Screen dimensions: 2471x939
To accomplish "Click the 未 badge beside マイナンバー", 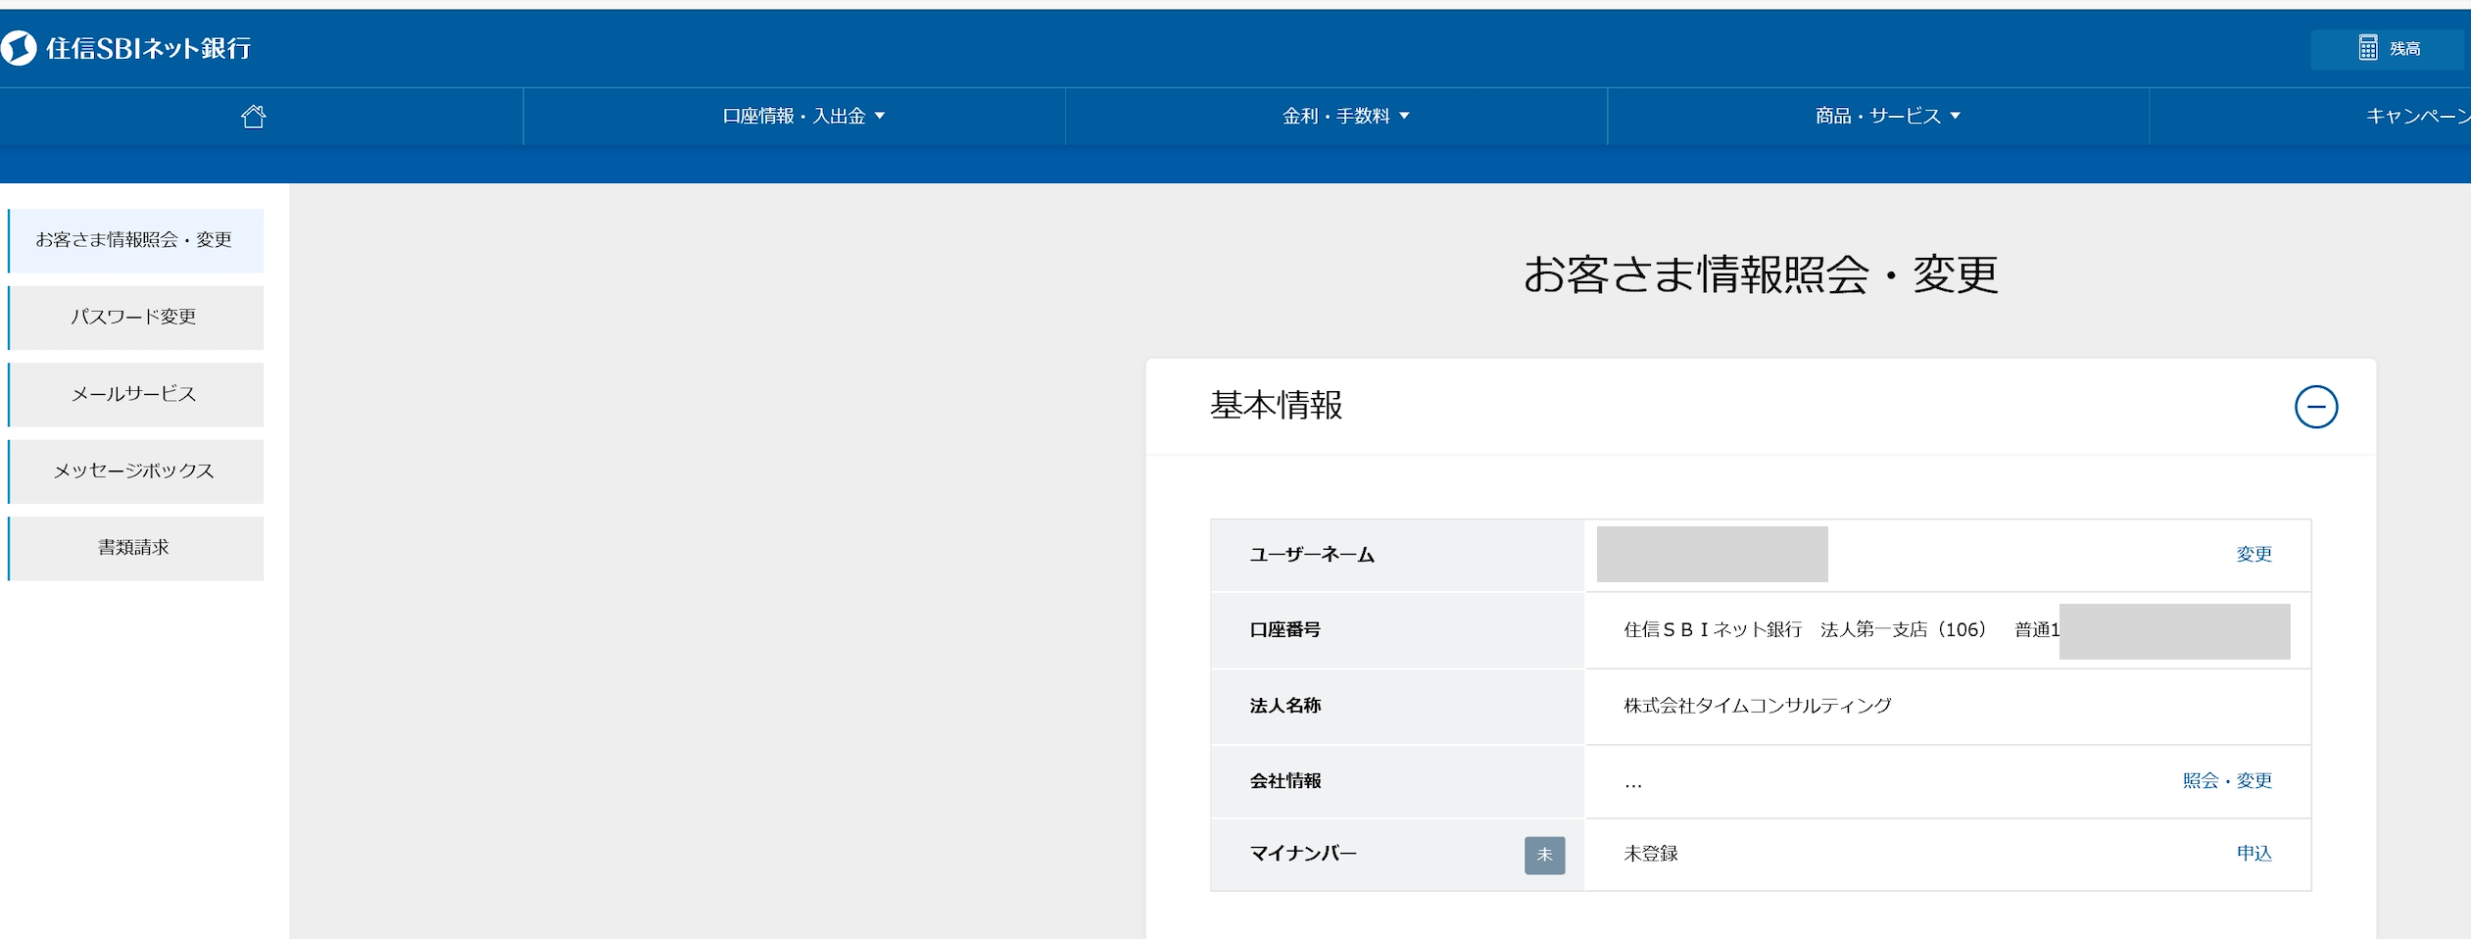I will click(x=1544, y=855).
